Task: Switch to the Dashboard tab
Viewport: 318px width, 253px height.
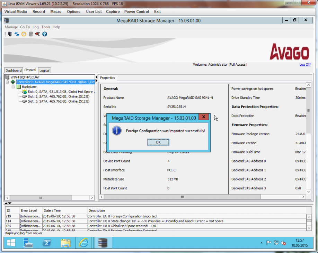Action: 13,71
